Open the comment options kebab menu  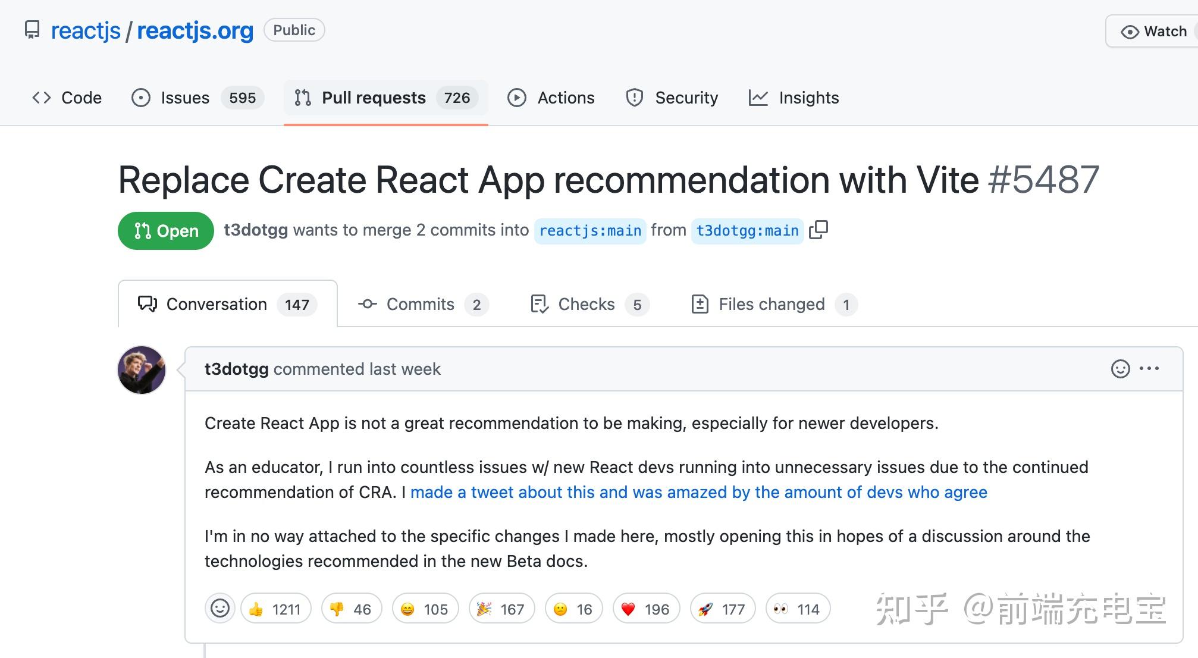coord(1149,369)
